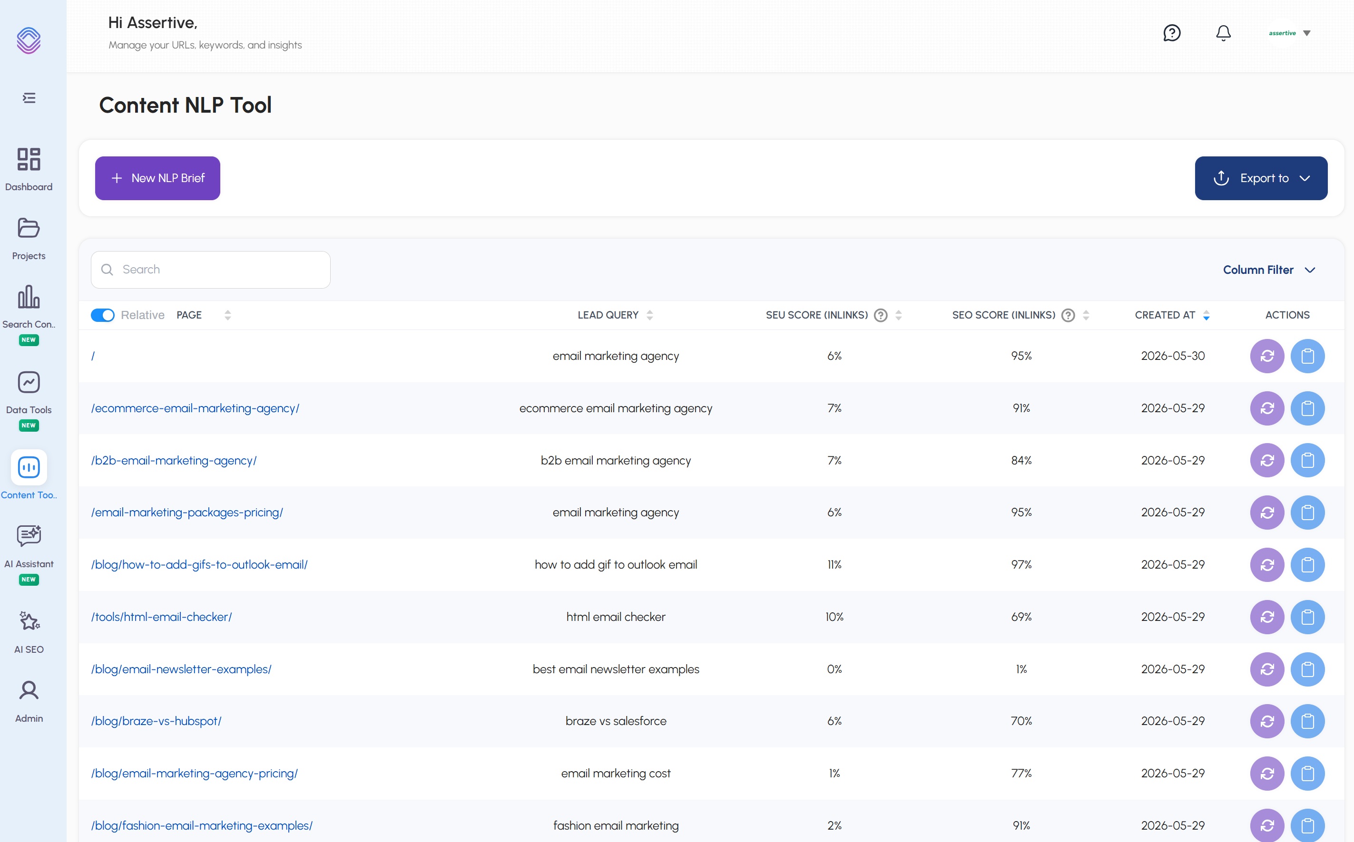Viewport: 1354px width, 842px height.
Task: Copy brief for ecommerce-email-marketing-agency row
Action: (x=1307, y=408)
